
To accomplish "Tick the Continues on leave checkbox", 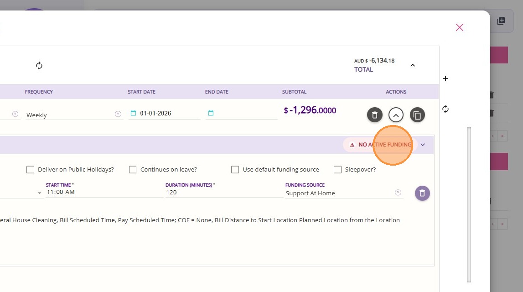I will [x=133, y=170].
